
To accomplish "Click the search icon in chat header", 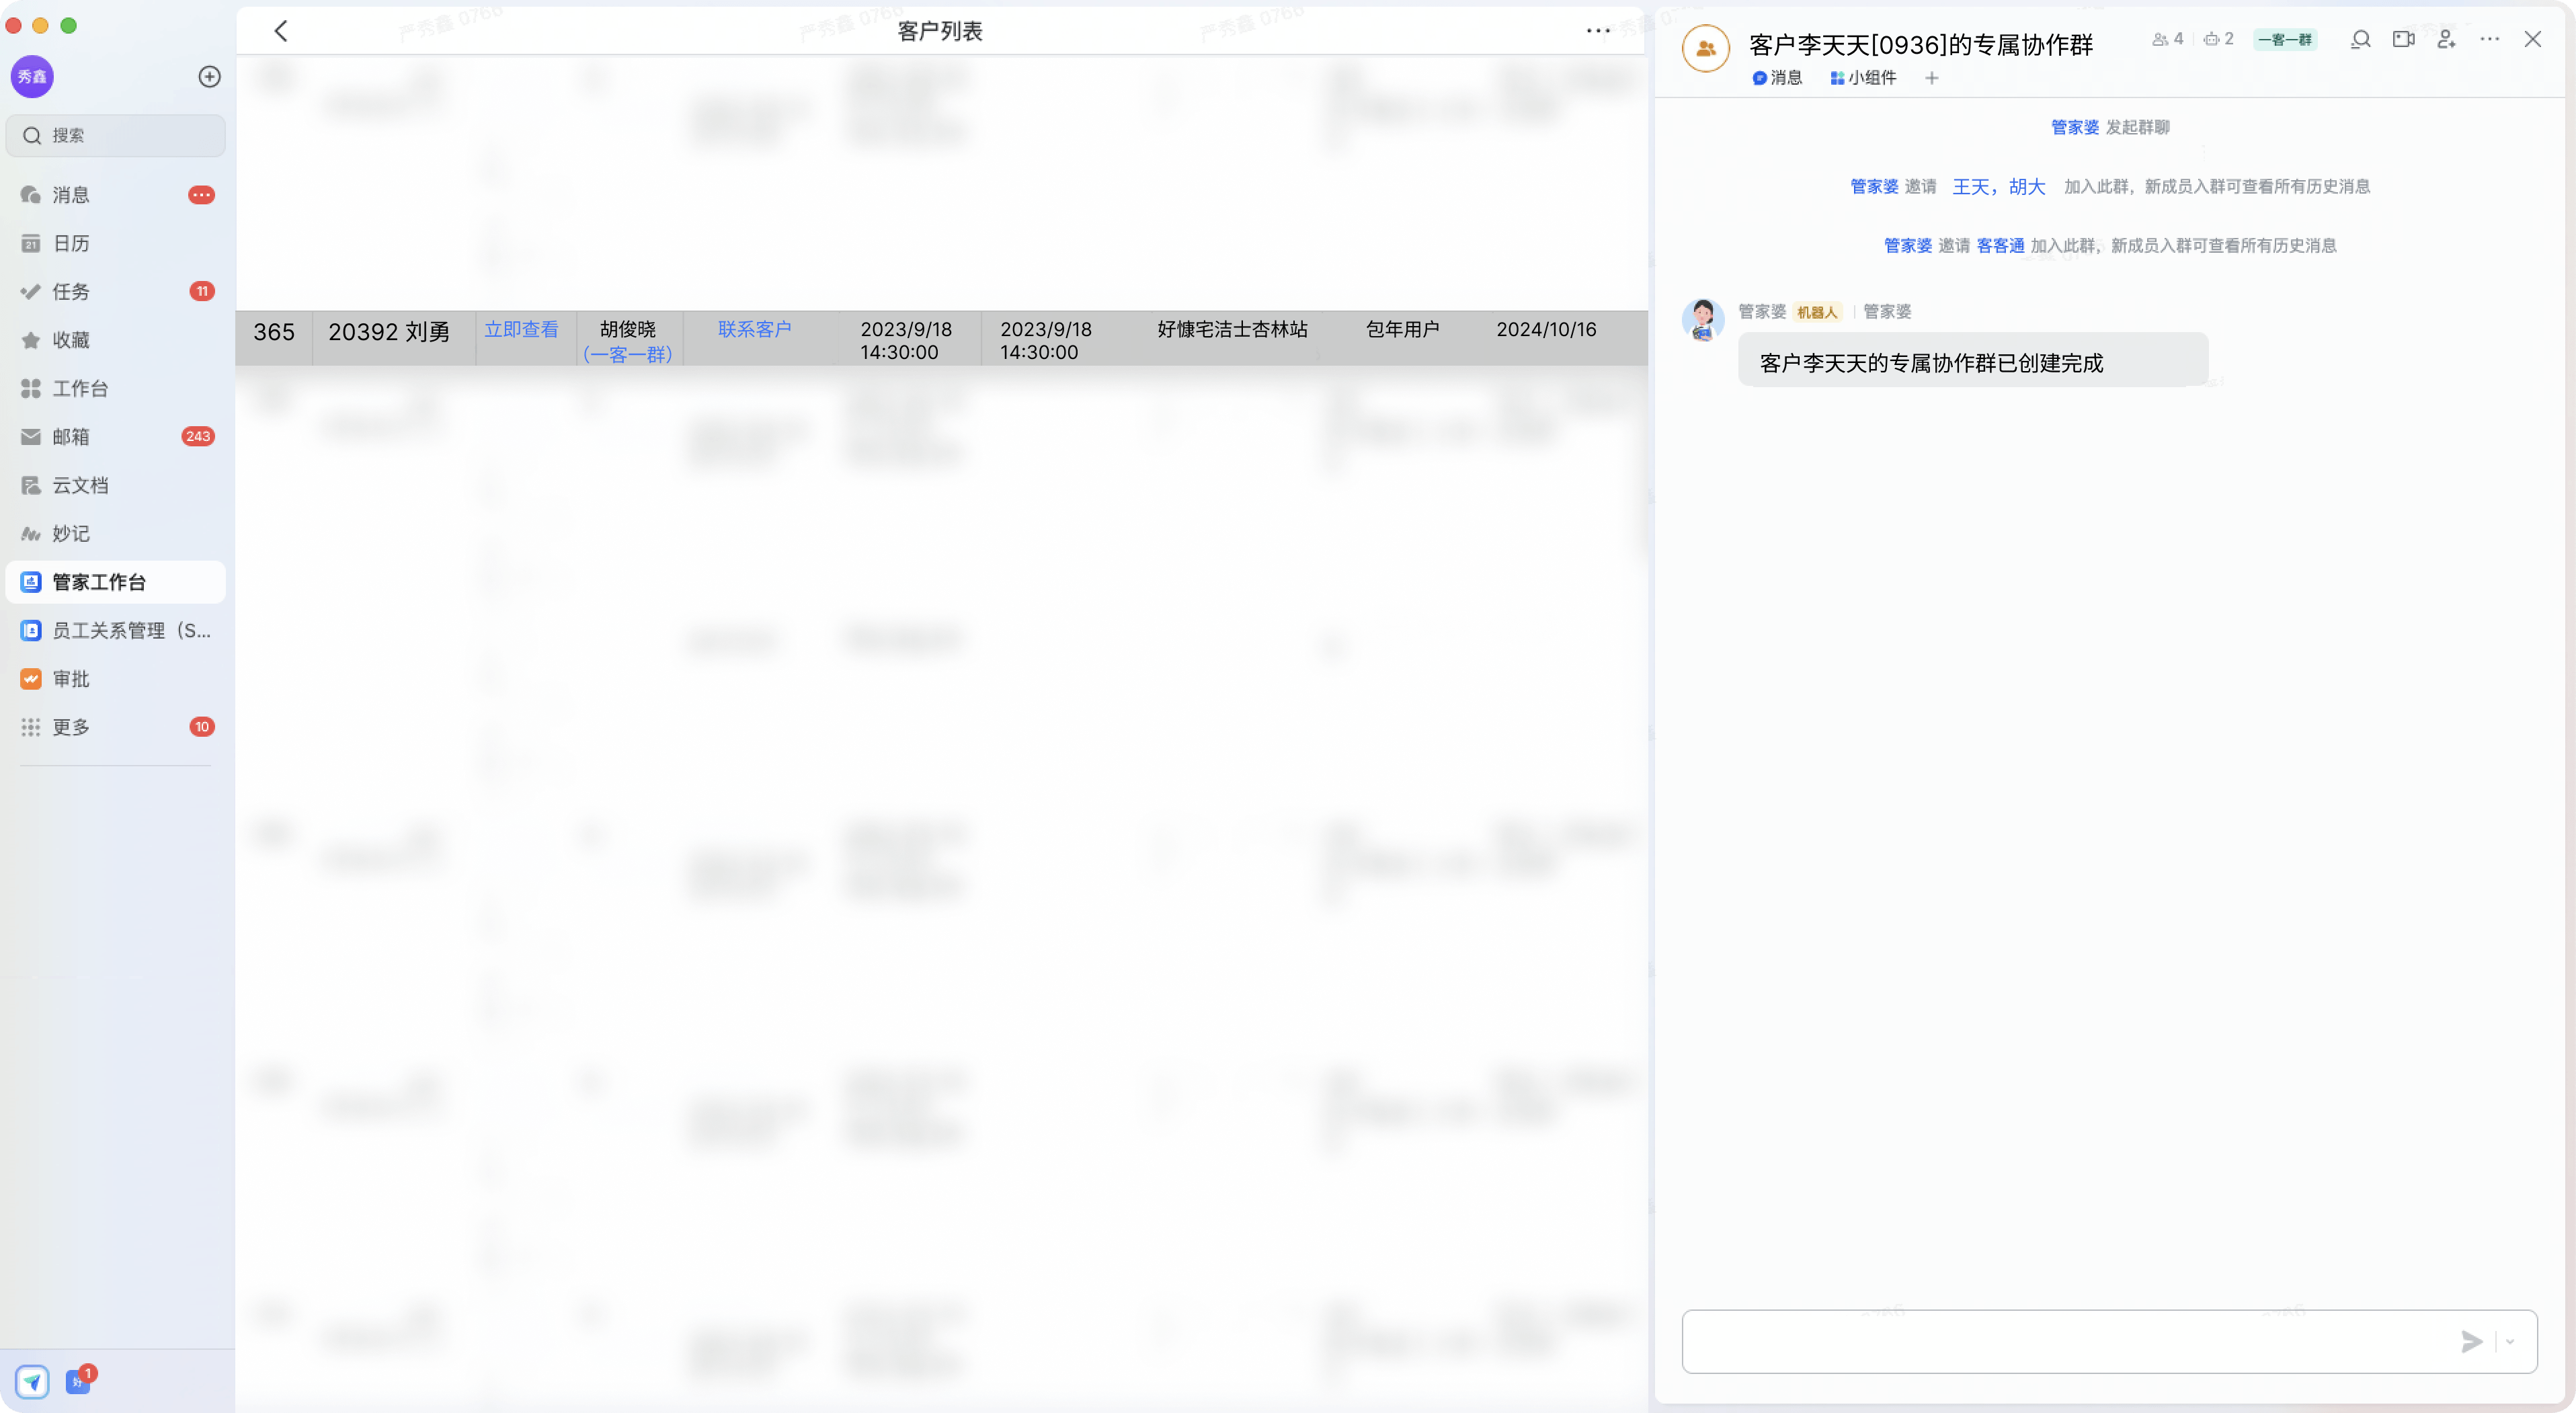I will [x=2360, y=40].
